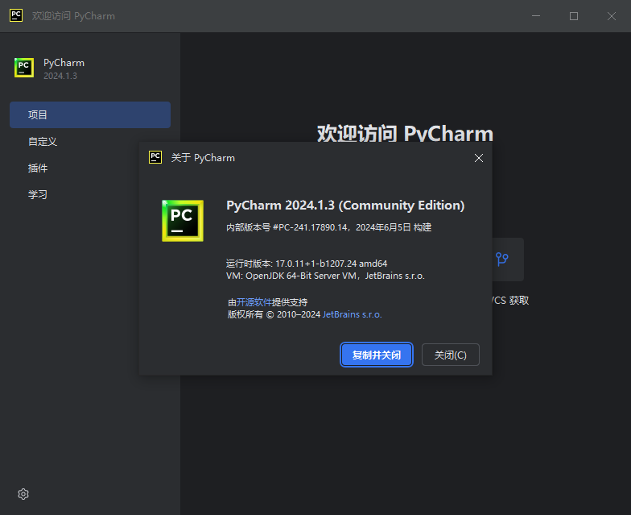Click the VCS branch icon behind the dialog
The width and height of the screenshot is (631, 515).
[x=502, y=259]
